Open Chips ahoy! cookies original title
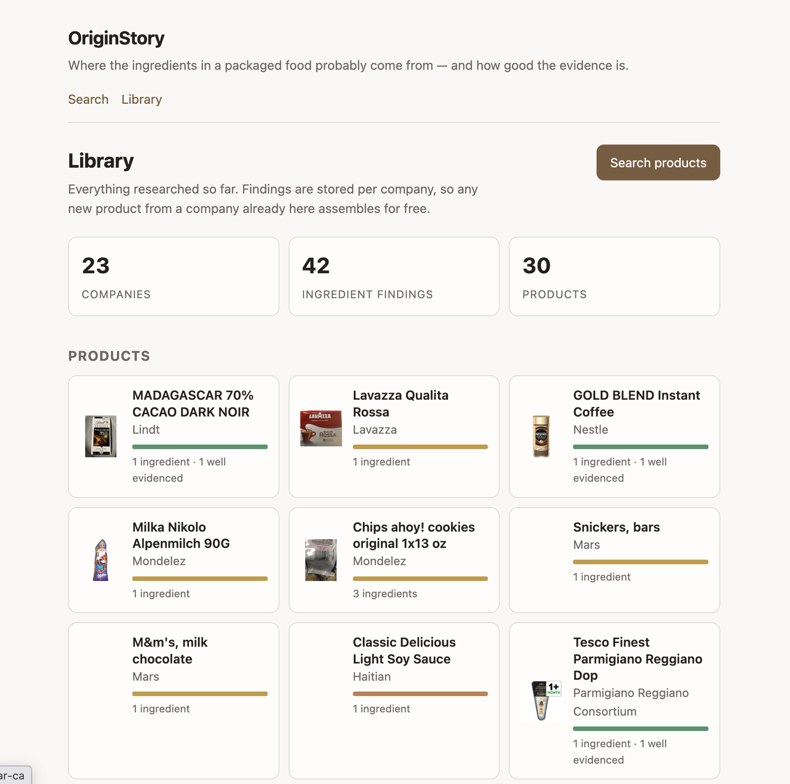The width and height of the screenshot is (790, 784). click(x=414, y=535)
